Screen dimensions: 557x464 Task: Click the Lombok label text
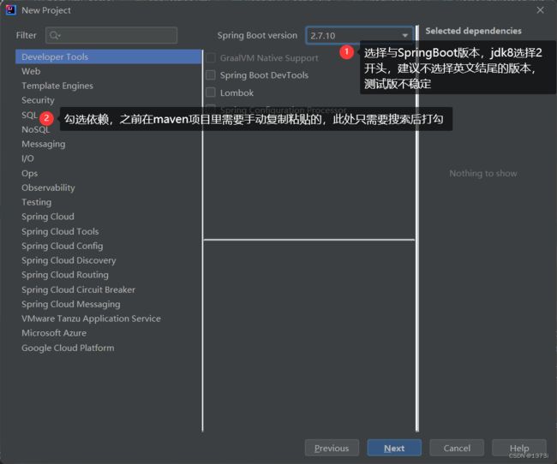pos(237,93)
